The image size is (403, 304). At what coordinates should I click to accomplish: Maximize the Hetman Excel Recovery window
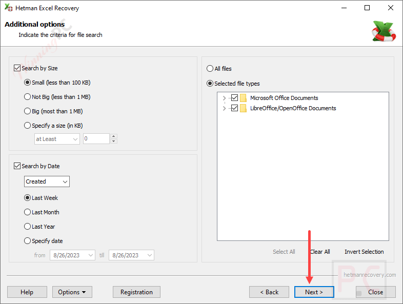[x=367, y=8]
